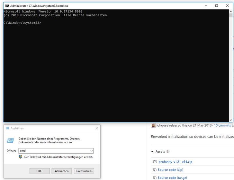Click the cmd scrollbar down arrow

click(x=231, y=120)
